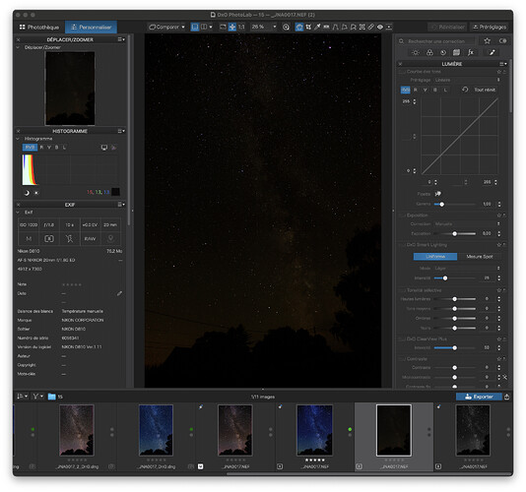The width and height of the screenshot is (526, 492).
Task: Enable the DxO Smart Lighting checkbox
Action: click(402, 245)
